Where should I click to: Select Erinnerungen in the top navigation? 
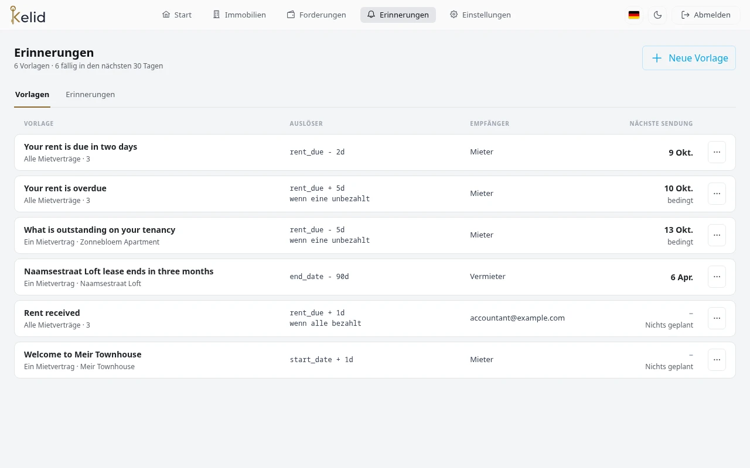tap(398, 15)
